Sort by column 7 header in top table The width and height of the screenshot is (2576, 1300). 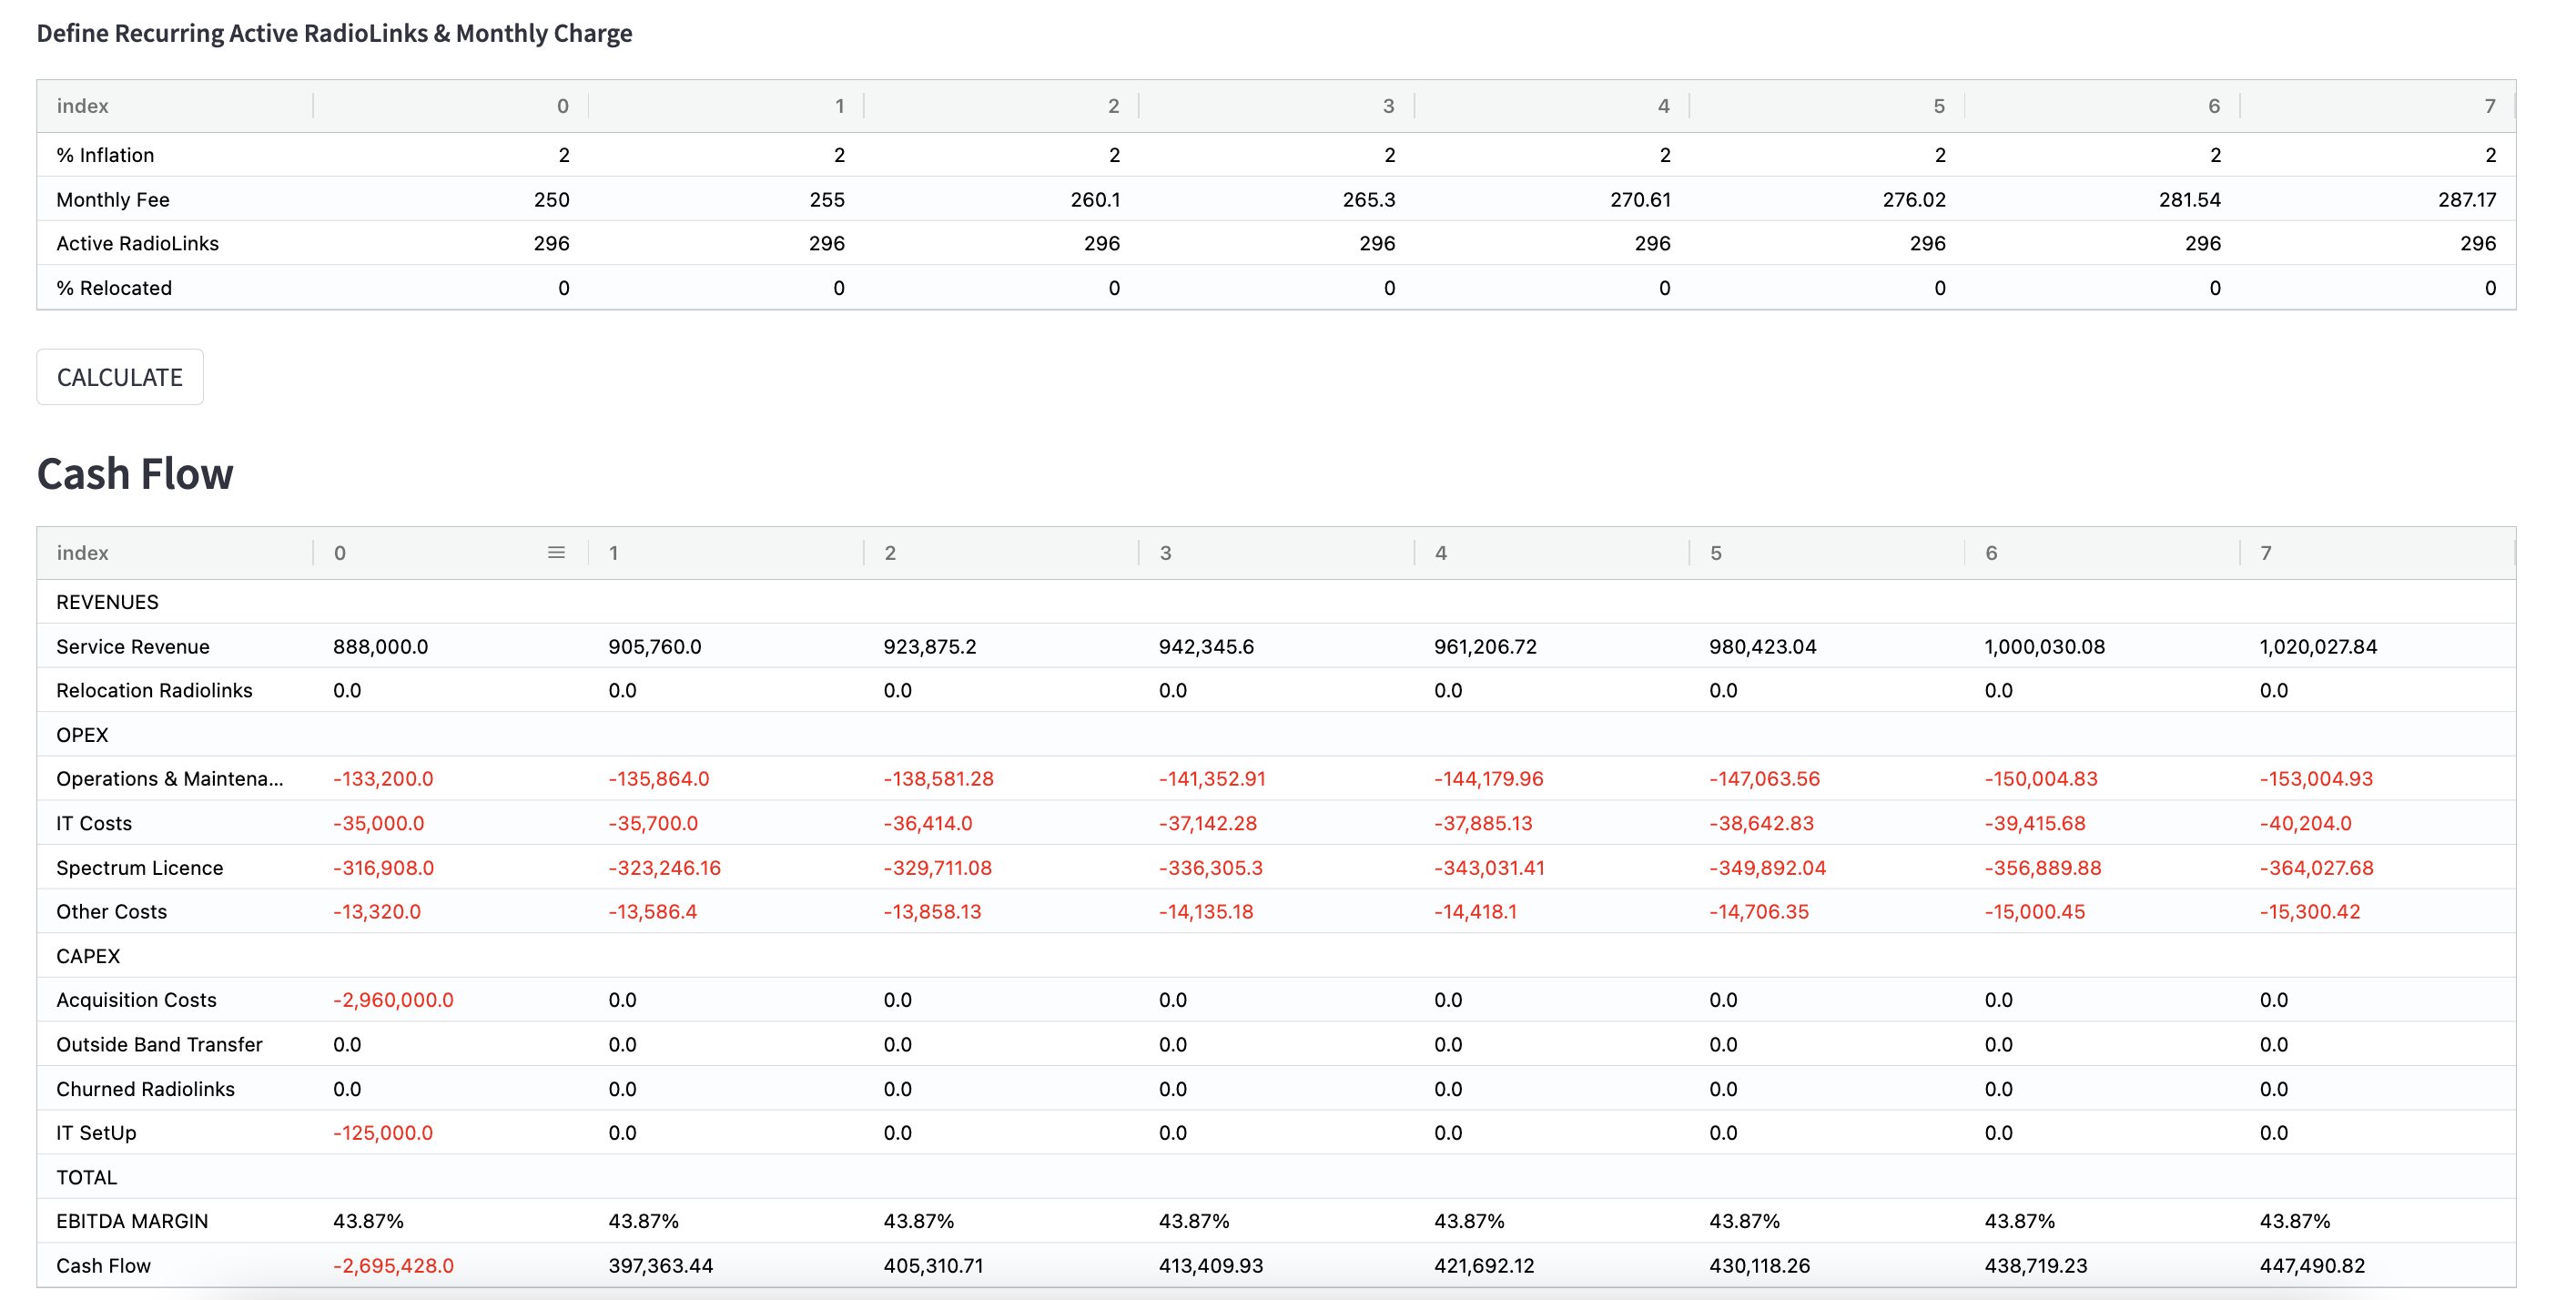click(2489, 106)
